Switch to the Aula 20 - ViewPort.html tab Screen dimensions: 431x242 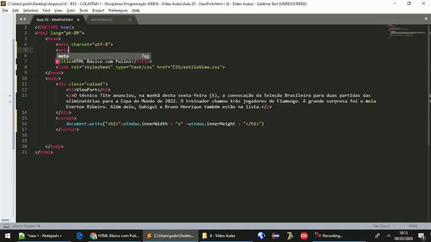click(55, 20)
